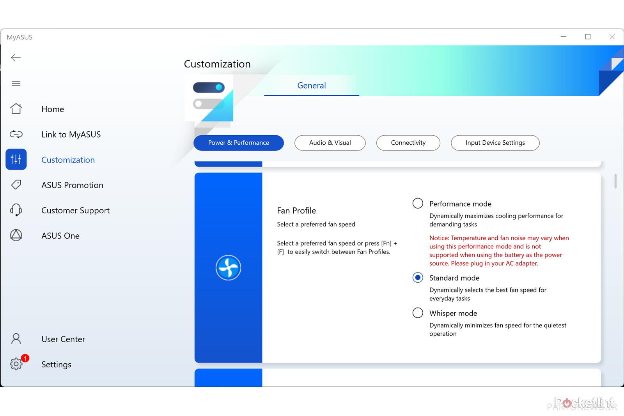Open Customer Support page
This screenshot has height=416, width=624.
point(76,211)
